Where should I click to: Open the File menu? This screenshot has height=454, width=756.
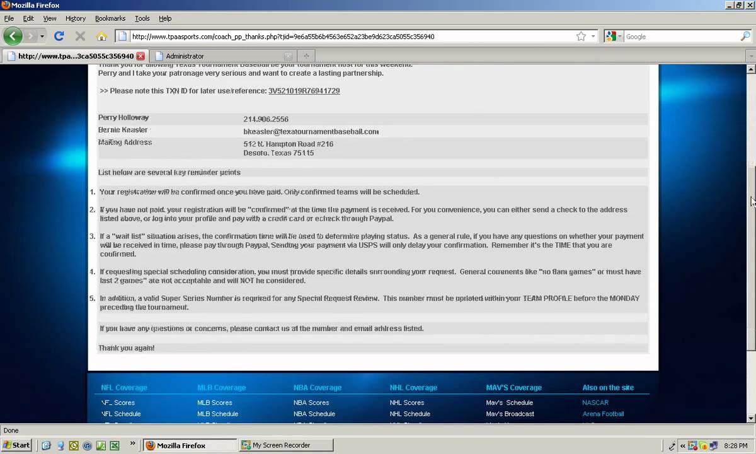pyautogui.click(x=9, y=18)
